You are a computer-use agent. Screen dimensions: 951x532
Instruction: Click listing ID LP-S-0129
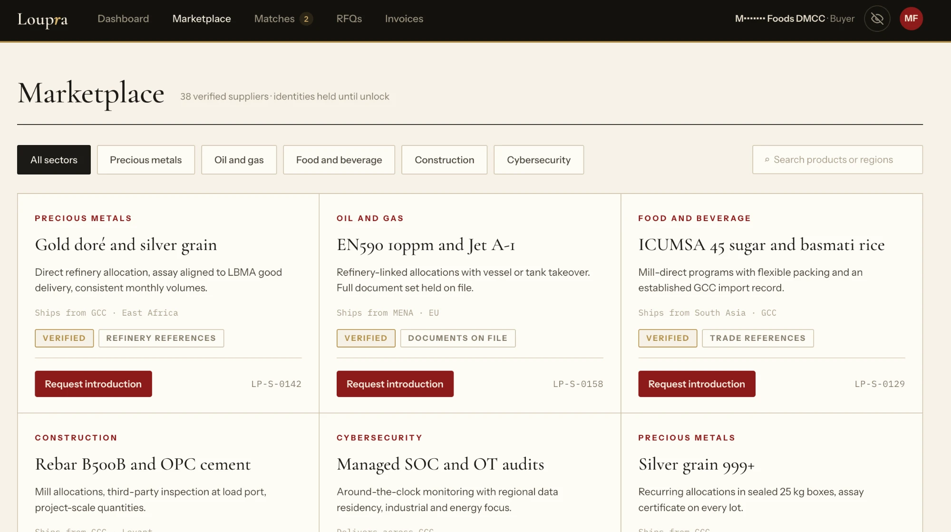point(880,384)
